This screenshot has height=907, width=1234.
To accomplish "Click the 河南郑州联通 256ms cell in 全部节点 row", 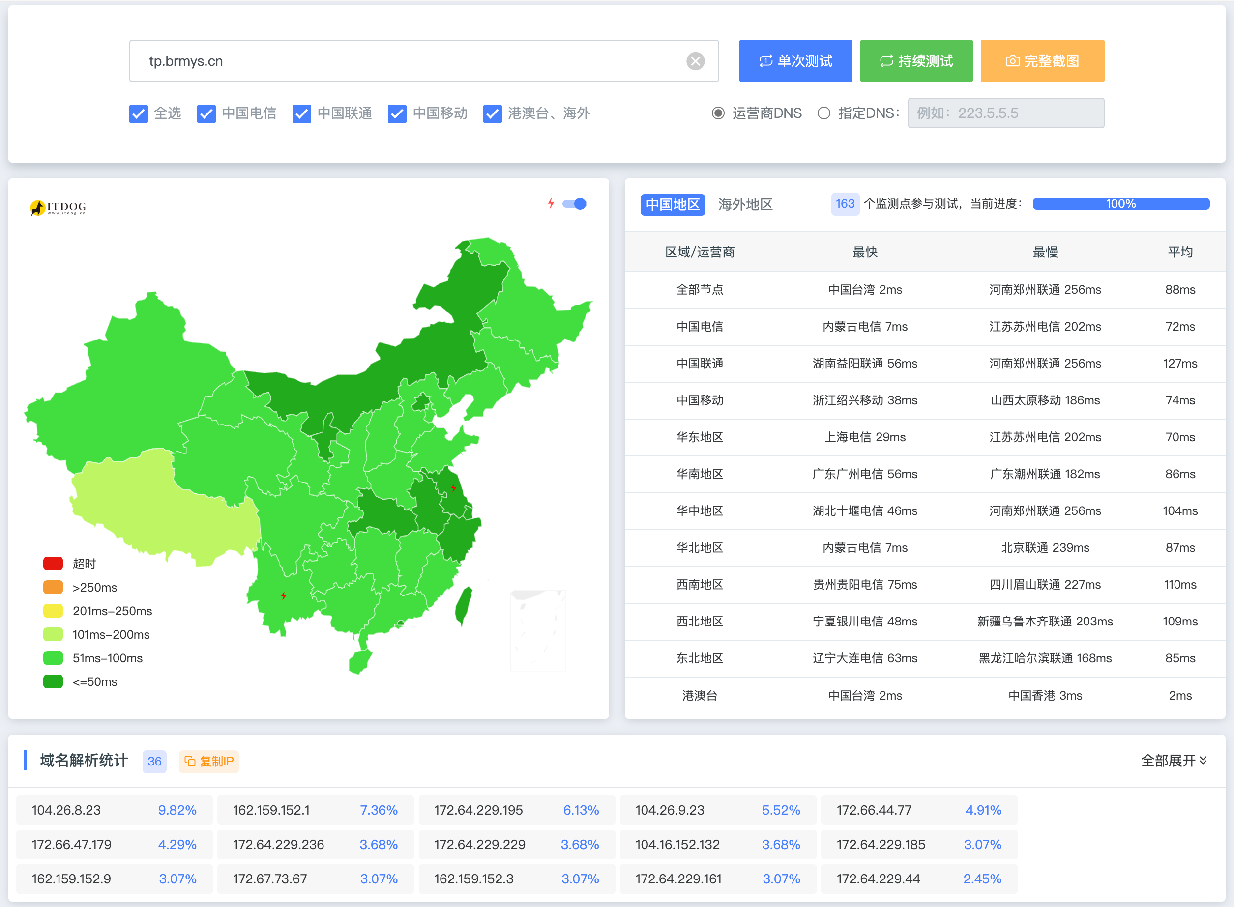I will coord(1045,290).
